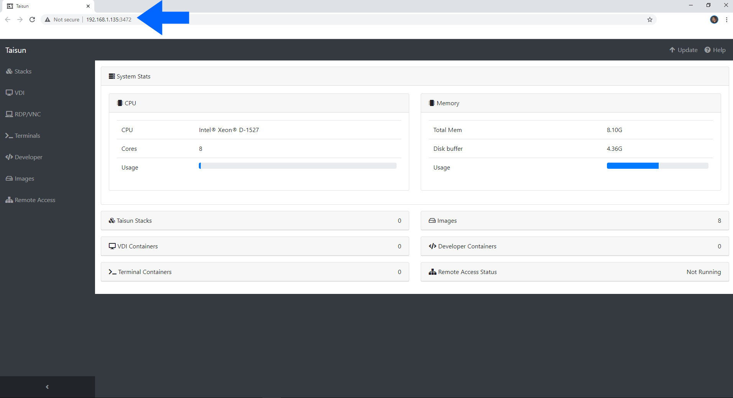Click the Intel Xeon D-1527 value

click(229, 130)
